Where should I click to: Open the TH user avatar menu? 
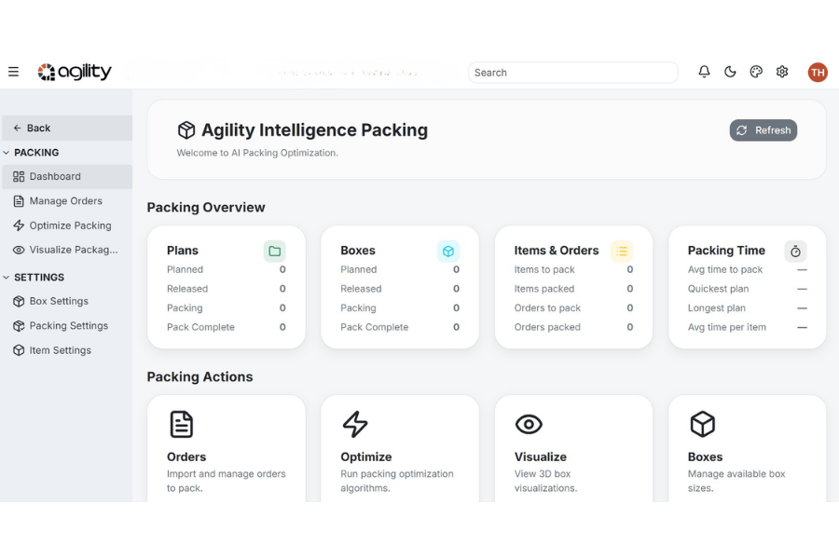click(x=818, y=73)
